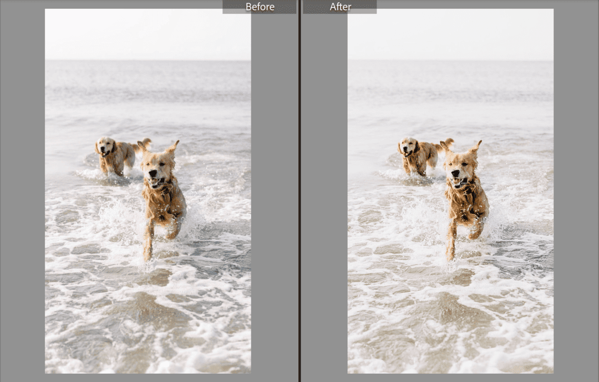Viewport: 599px width, 382px height.
Task: Select the Before photo preview
Action: [x=148, y=191]
